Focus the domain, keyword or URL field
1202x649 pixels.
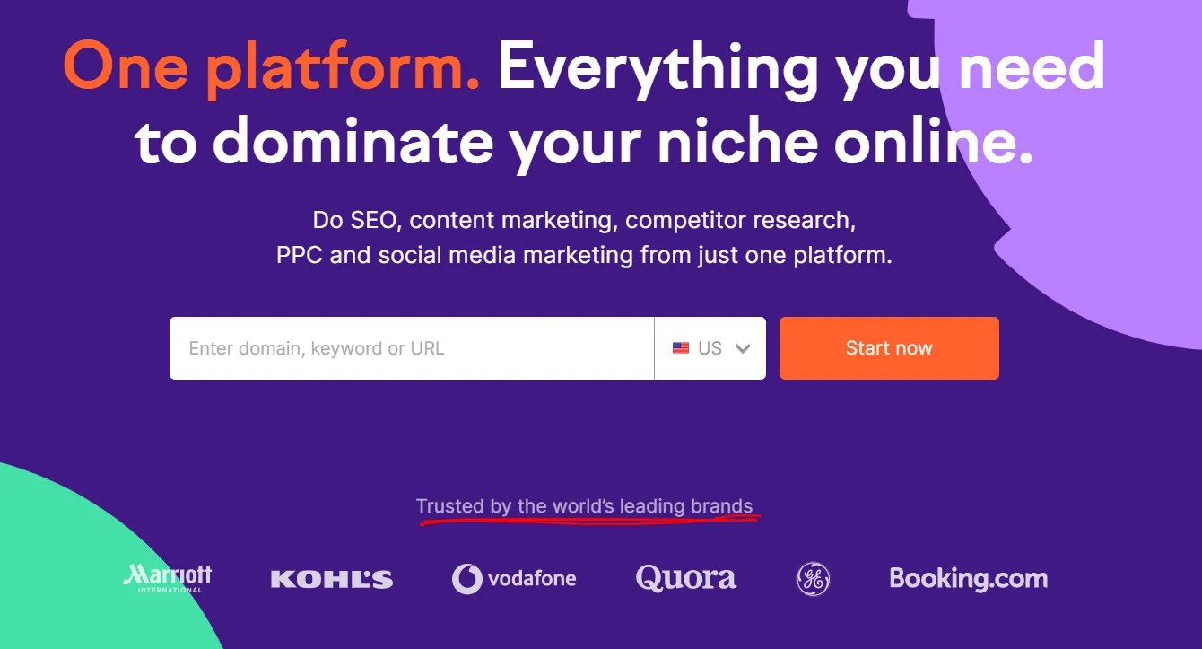[411, 348]
